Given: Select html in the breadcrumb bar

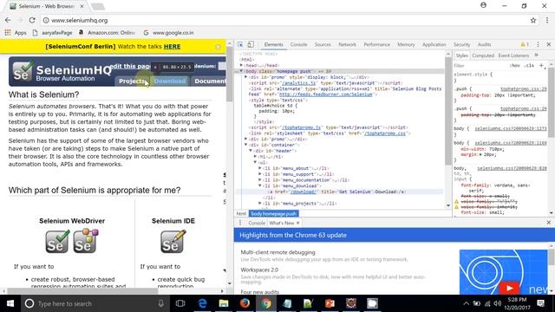Looking at the screenshot, I should pos(241,214).
